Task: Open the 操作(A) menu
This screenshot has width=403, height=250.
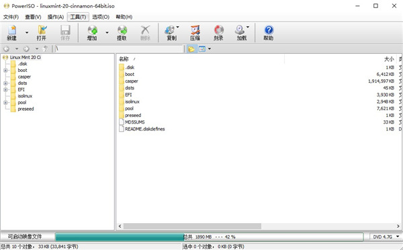Action: tap(56, 17)
